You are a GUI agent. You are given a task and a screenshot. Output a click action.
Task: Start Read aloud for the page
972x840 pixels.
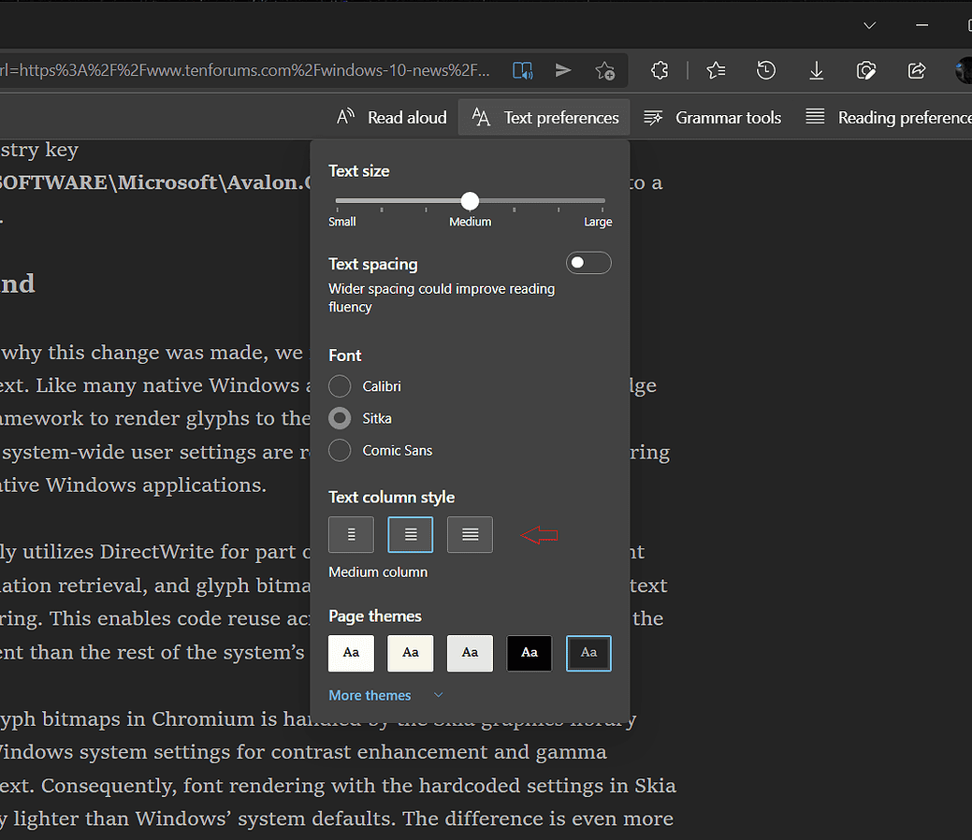pos(391,117)
